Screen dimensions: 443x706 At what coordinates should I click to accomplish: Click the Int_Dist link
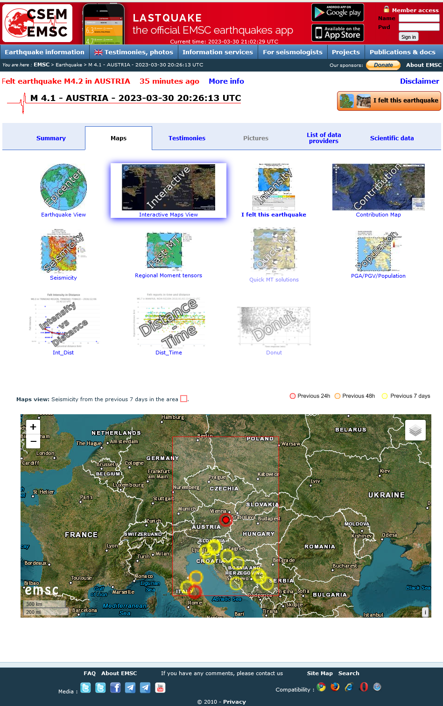[63, 353]
